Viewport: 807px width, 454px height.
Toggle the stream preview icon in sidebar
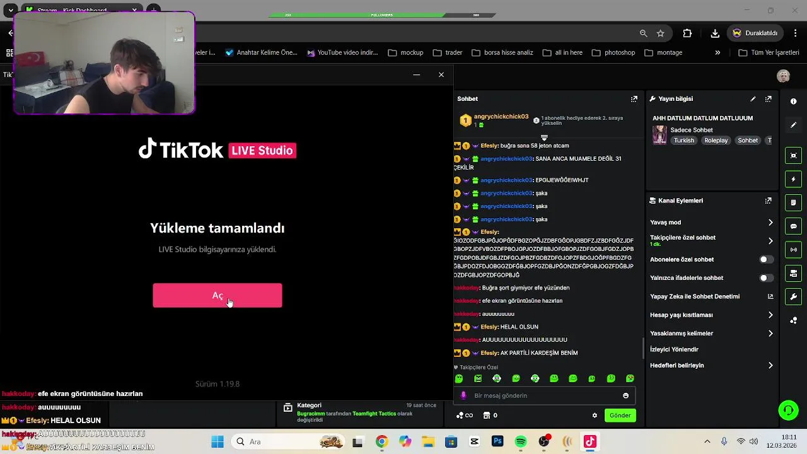tap(793, 156)
